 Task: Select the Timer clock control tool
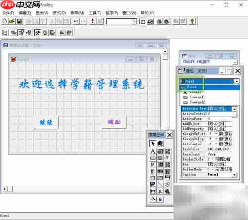153,178
